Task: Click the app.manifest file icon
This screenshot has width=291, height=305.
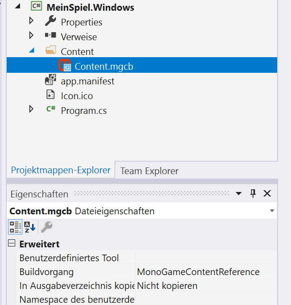Action: 51,81
